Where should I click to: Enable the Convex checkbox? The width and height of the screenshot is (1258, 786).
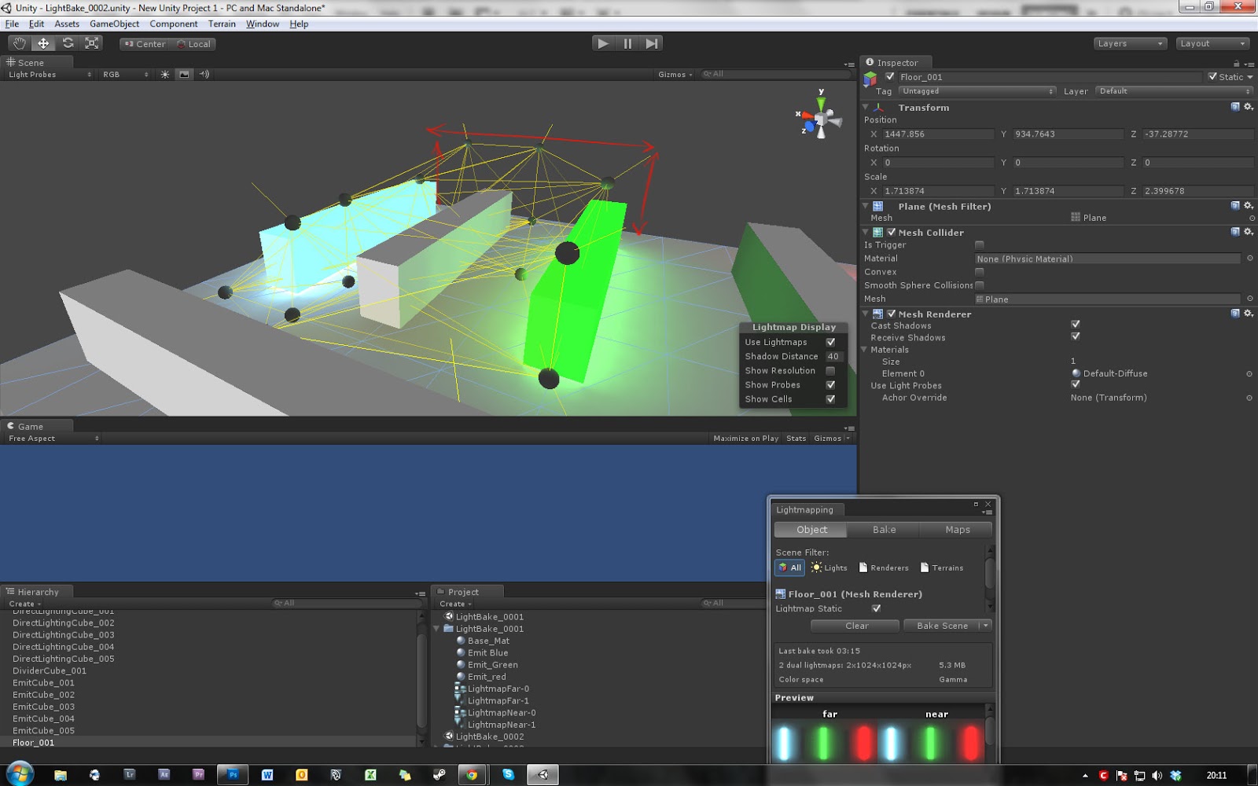(x=980, y=272)
